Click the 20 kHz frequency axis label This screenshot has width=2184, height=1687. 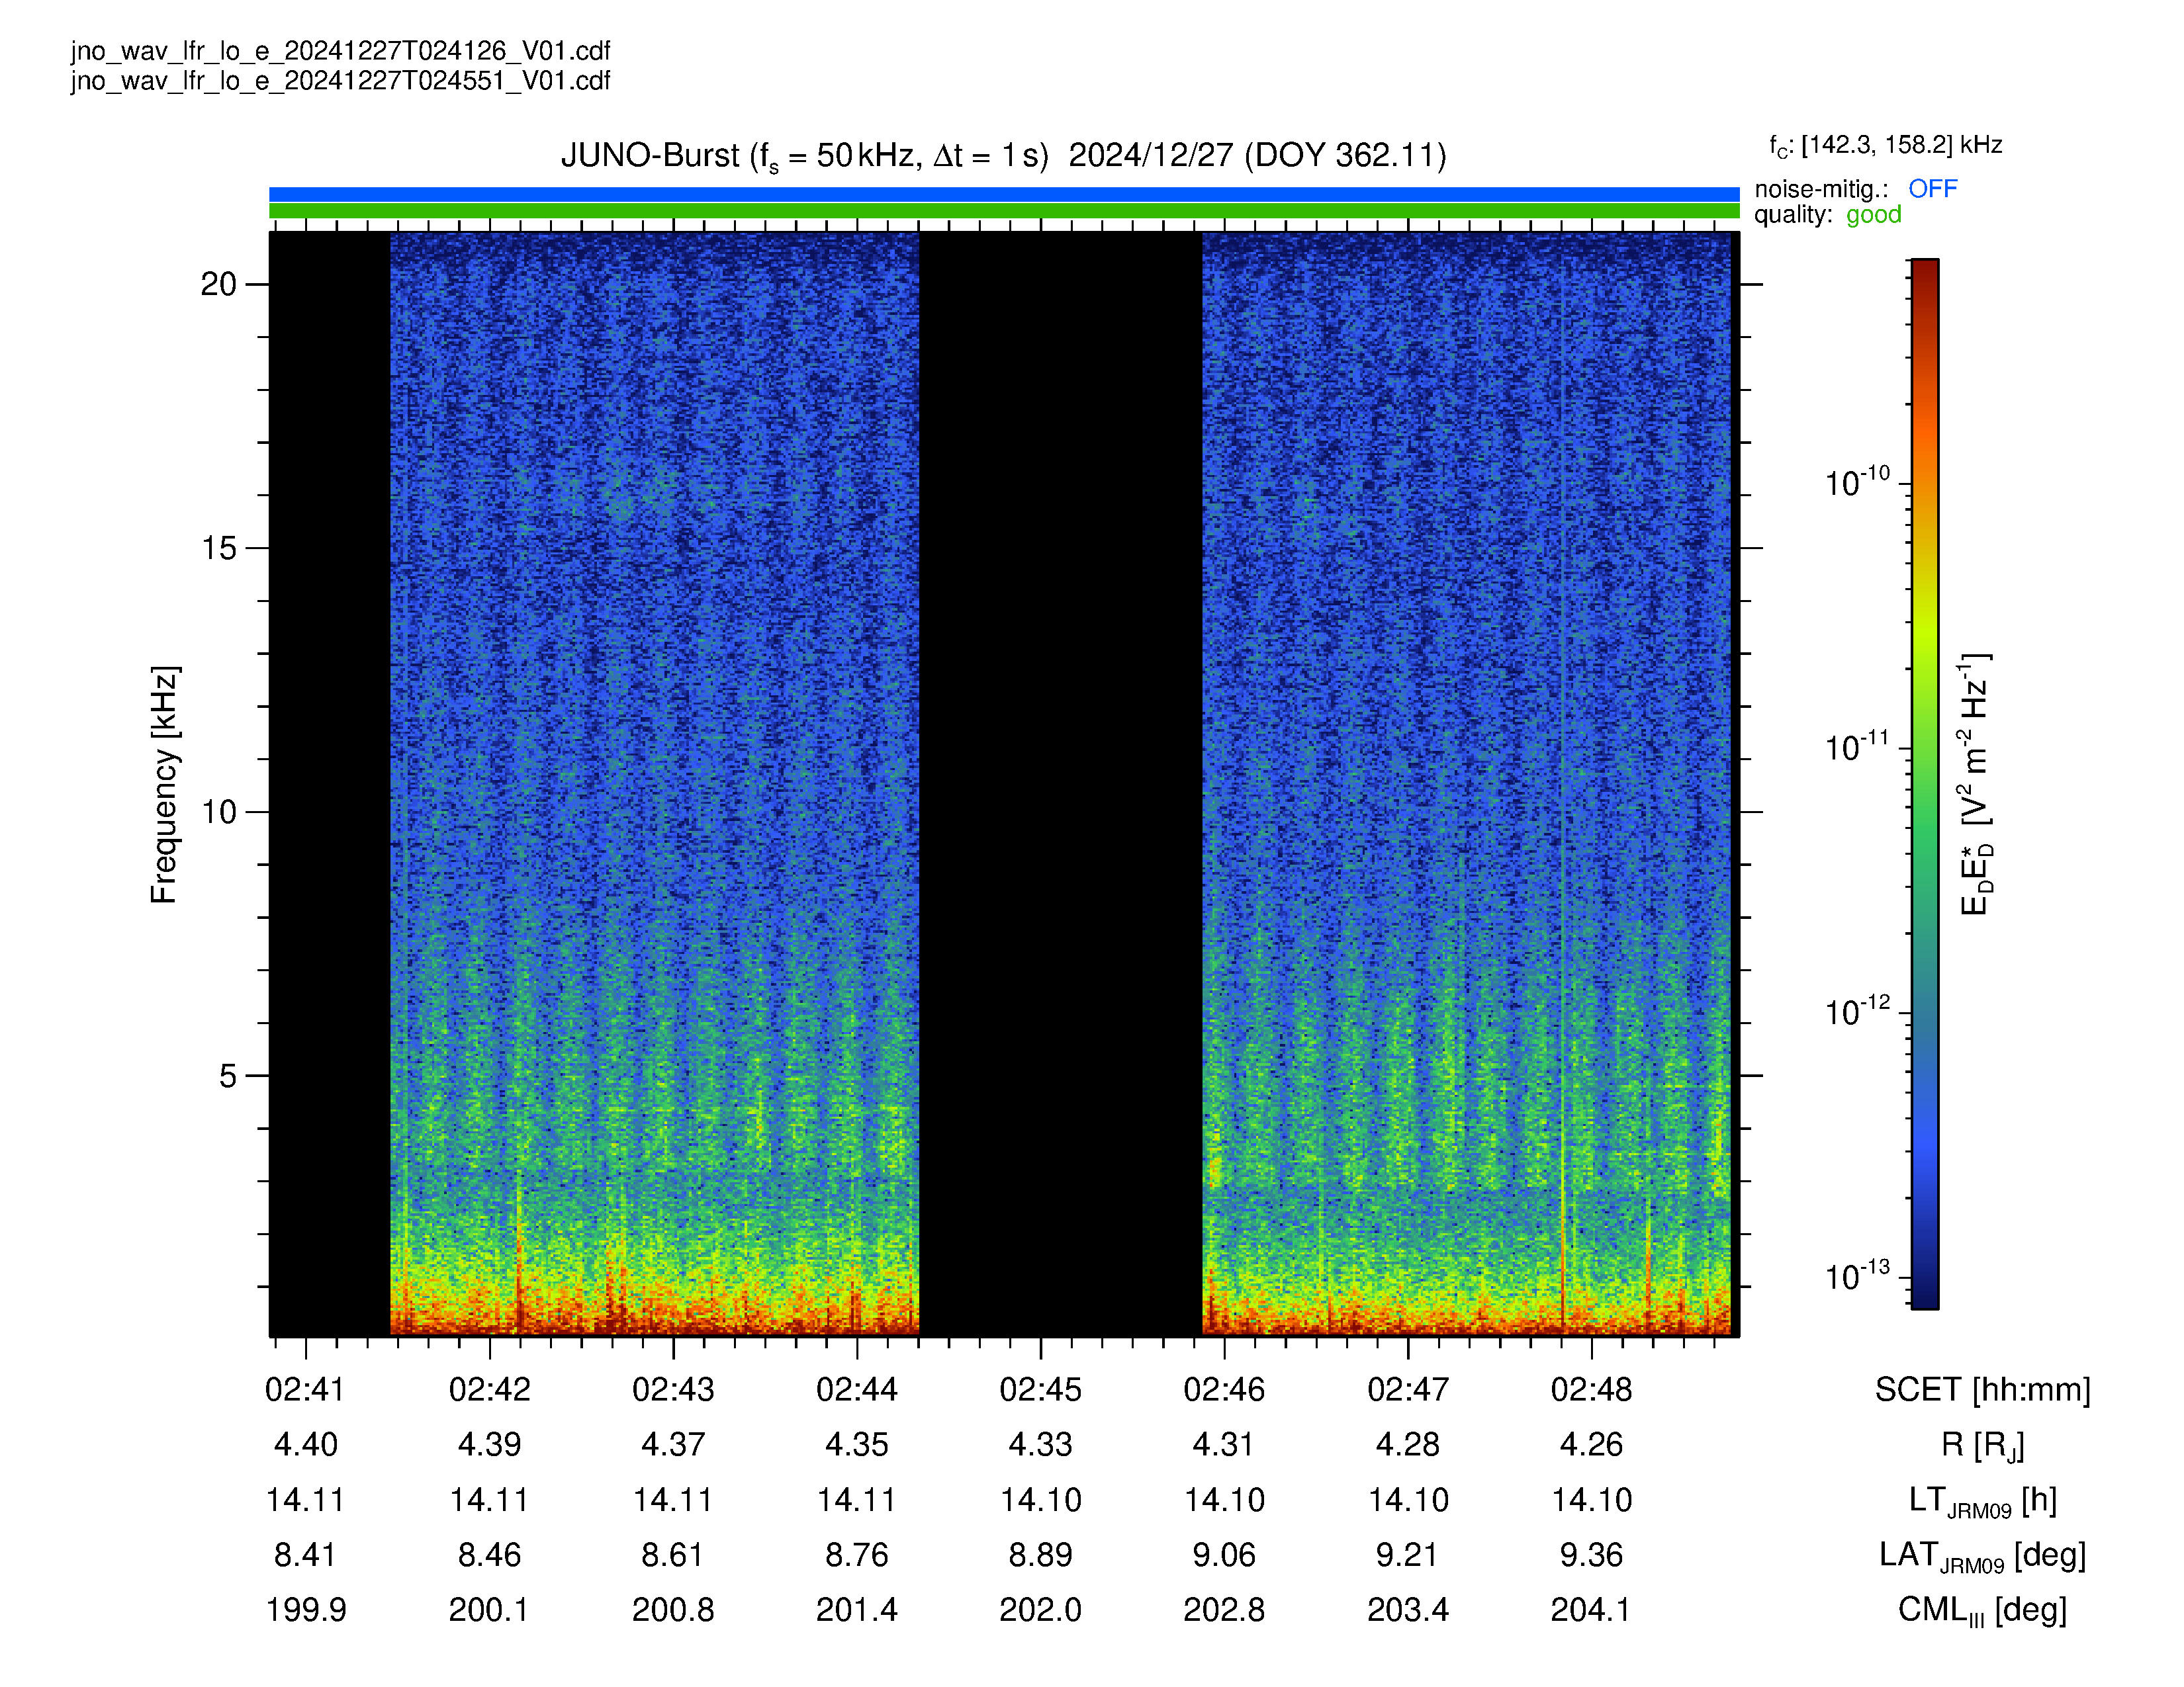(218, 285)
